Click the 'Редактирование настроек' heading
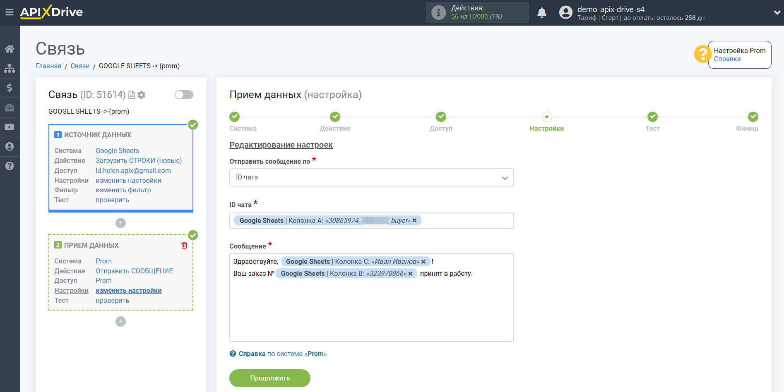 [281, 145]
